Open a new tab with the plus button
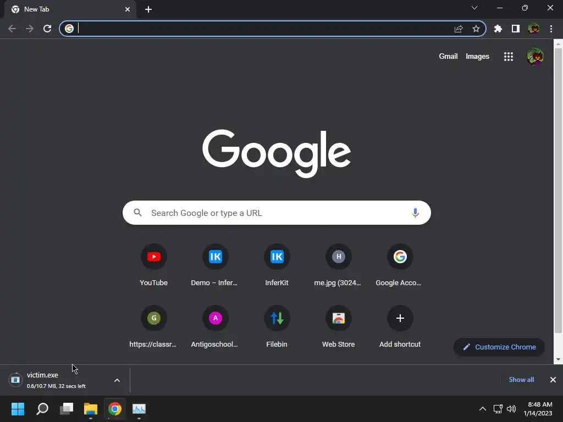 (148, 9)
